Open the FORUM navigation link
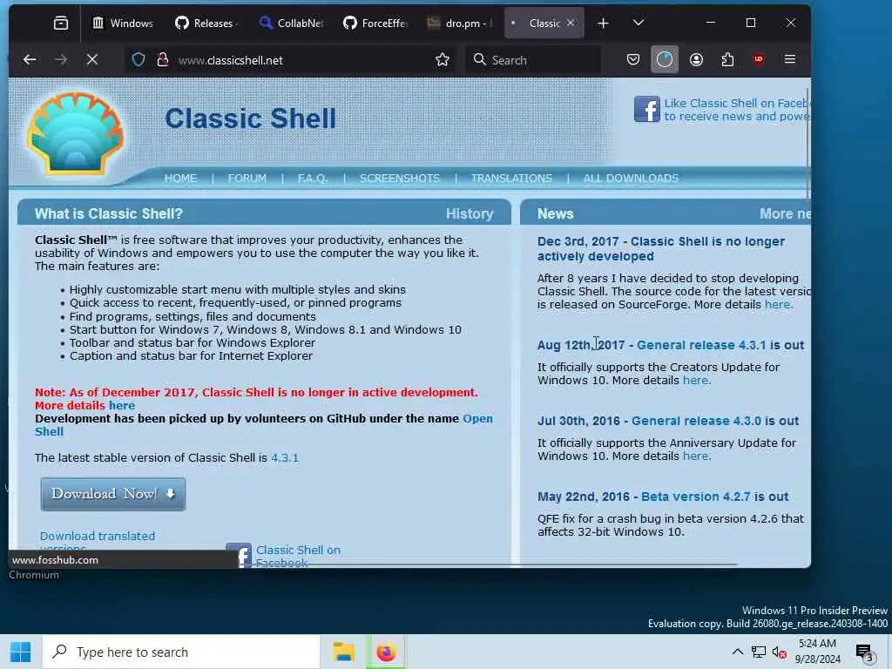 (247, 178)
